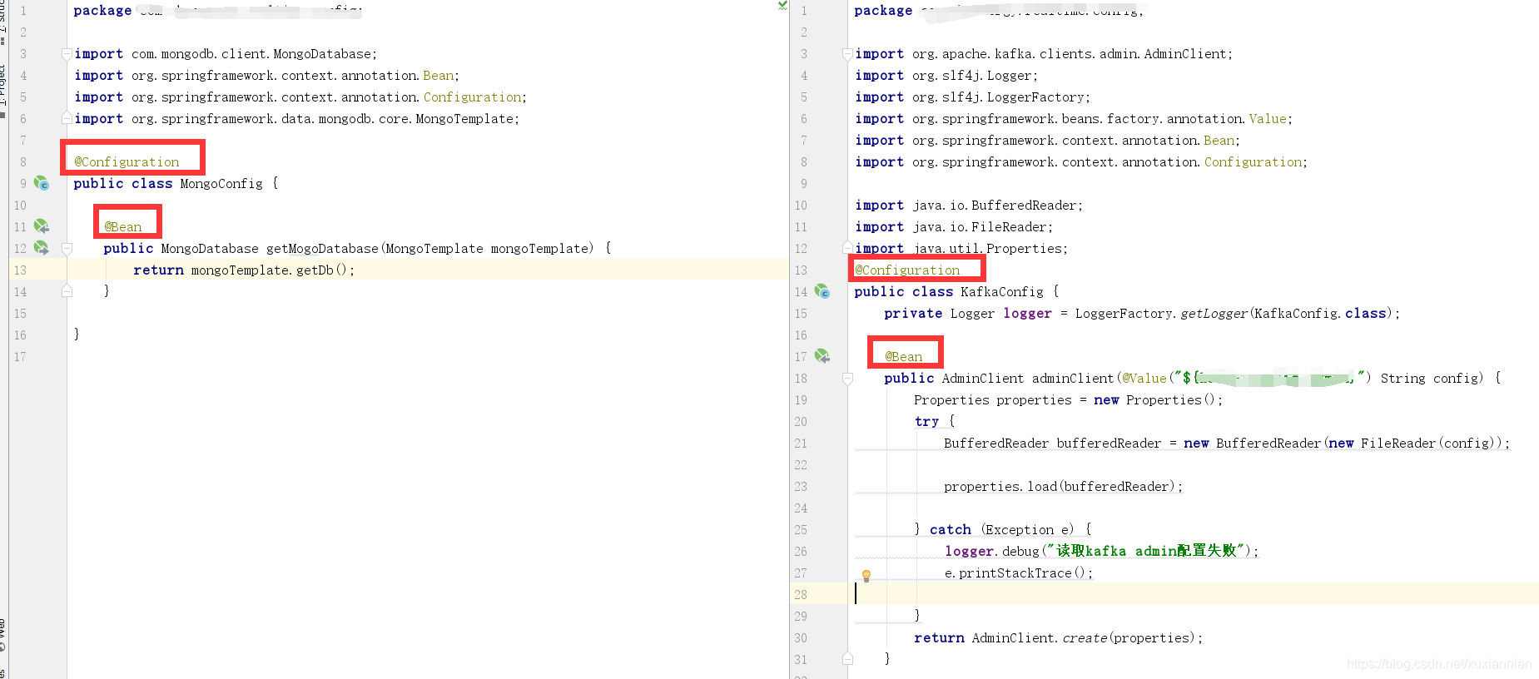Viewport: 1539px width, 679px height.
Task: Click fold end marker at left line 14
Action: 67,291
